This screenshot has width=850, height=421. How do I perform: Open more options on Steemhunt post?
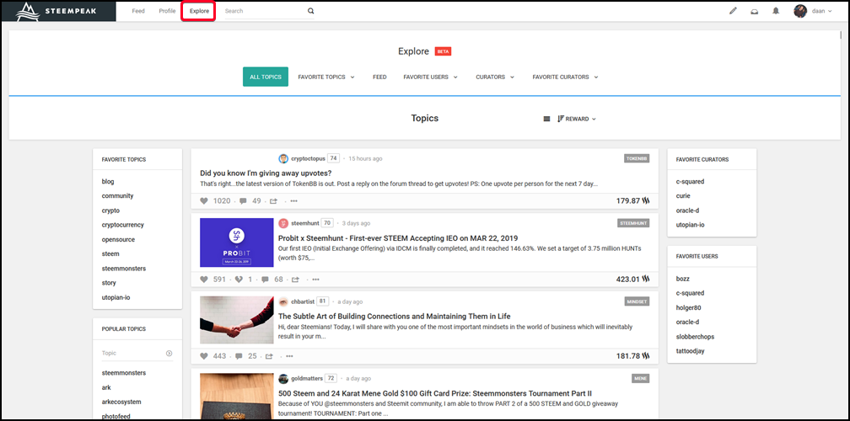pos(315,280)
